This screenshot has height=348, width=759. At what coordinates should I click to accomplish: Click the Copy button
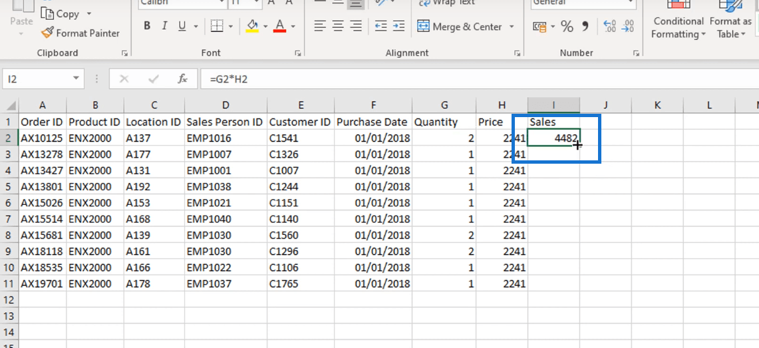[x=60, y=13]
